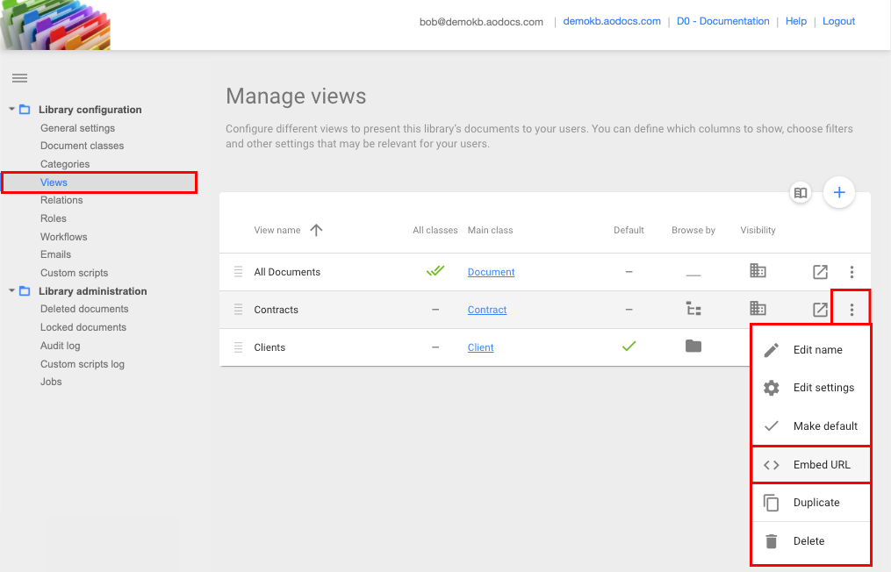Click the hierarchy browse-by icon on the Contracts row
The image size is (891, 572).
click(x=693, y=309)
